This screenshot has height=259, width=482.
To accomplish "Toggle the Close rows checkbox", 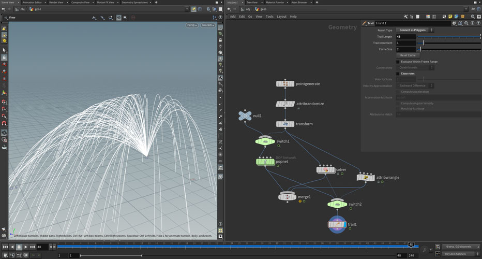I will (x=398, y=74).
